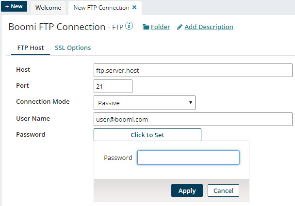Click the Host field containing ftp.server.host

(193, 71)
